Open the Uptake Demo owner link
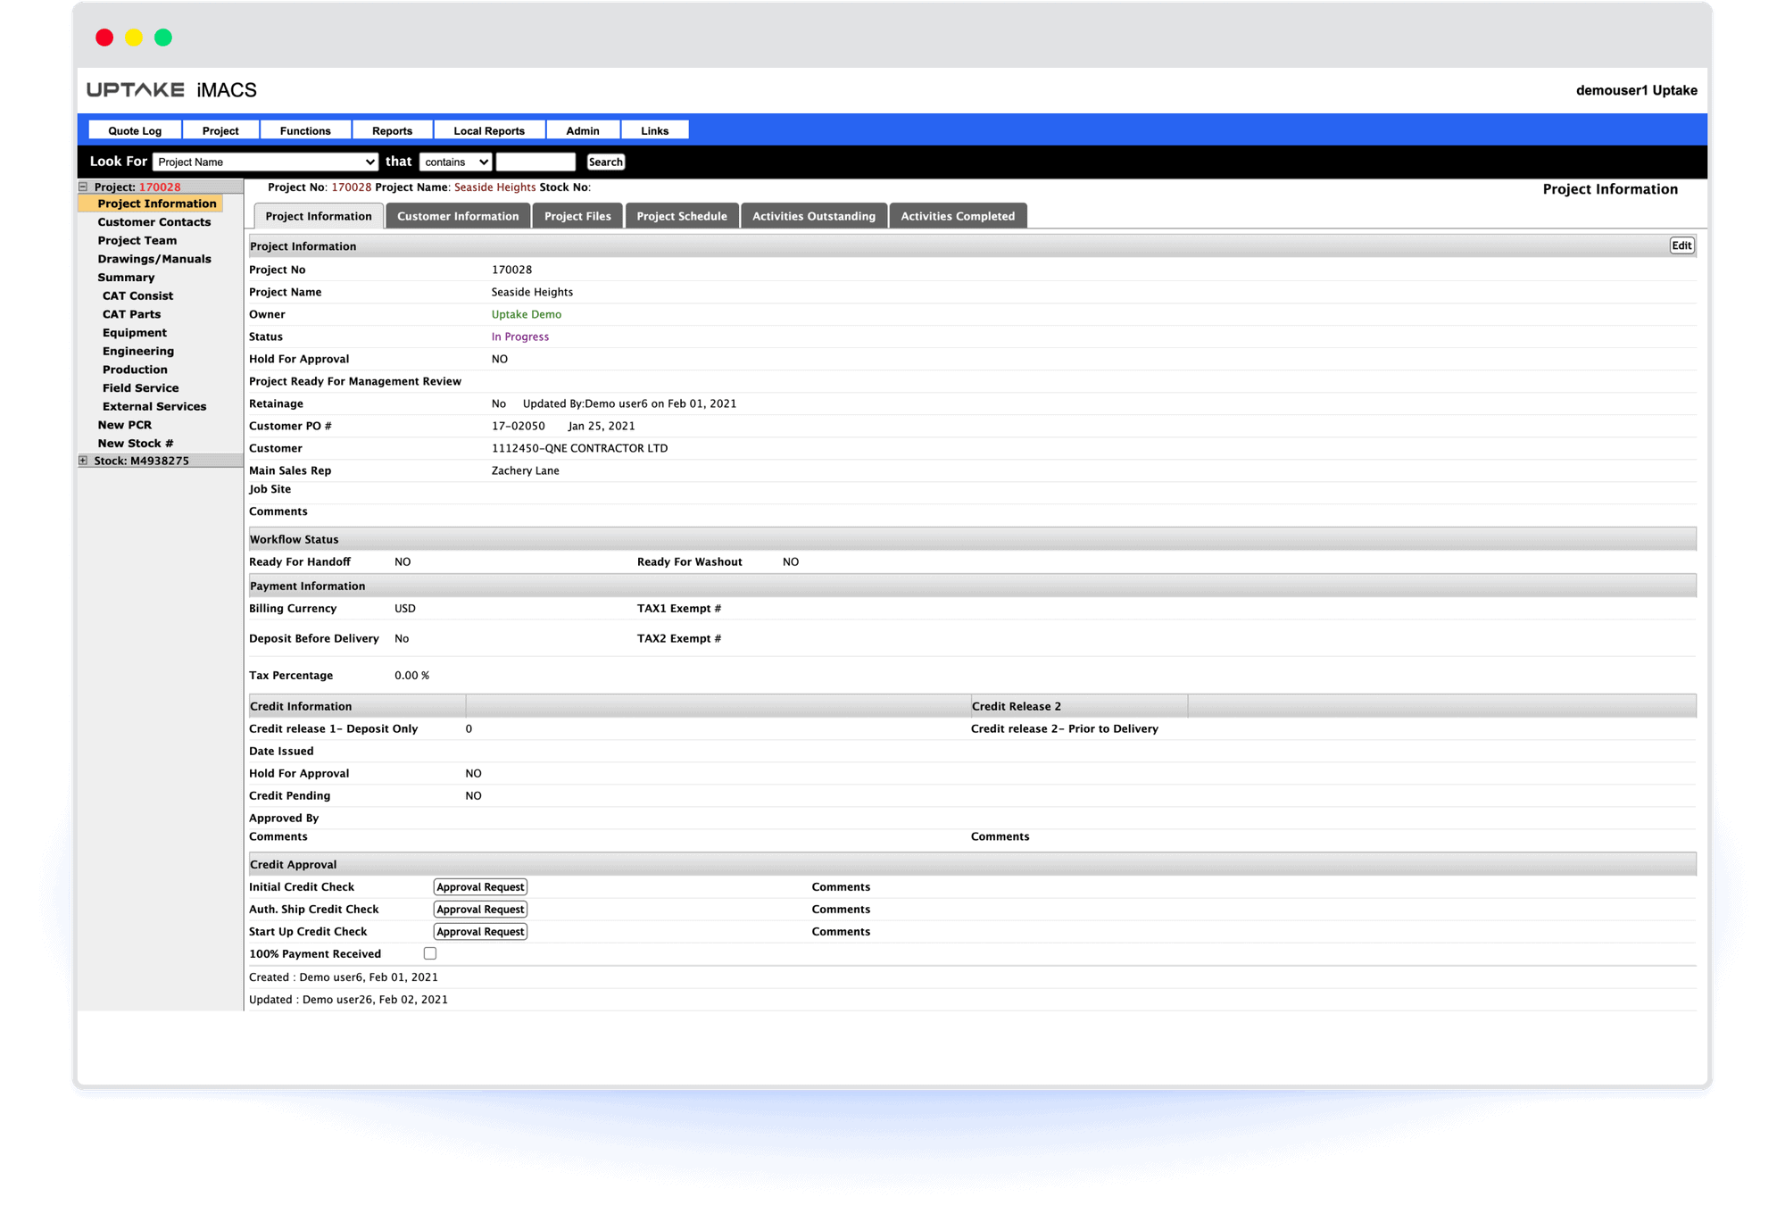This screenshot has width=1785, height=1222. point(527,314)
